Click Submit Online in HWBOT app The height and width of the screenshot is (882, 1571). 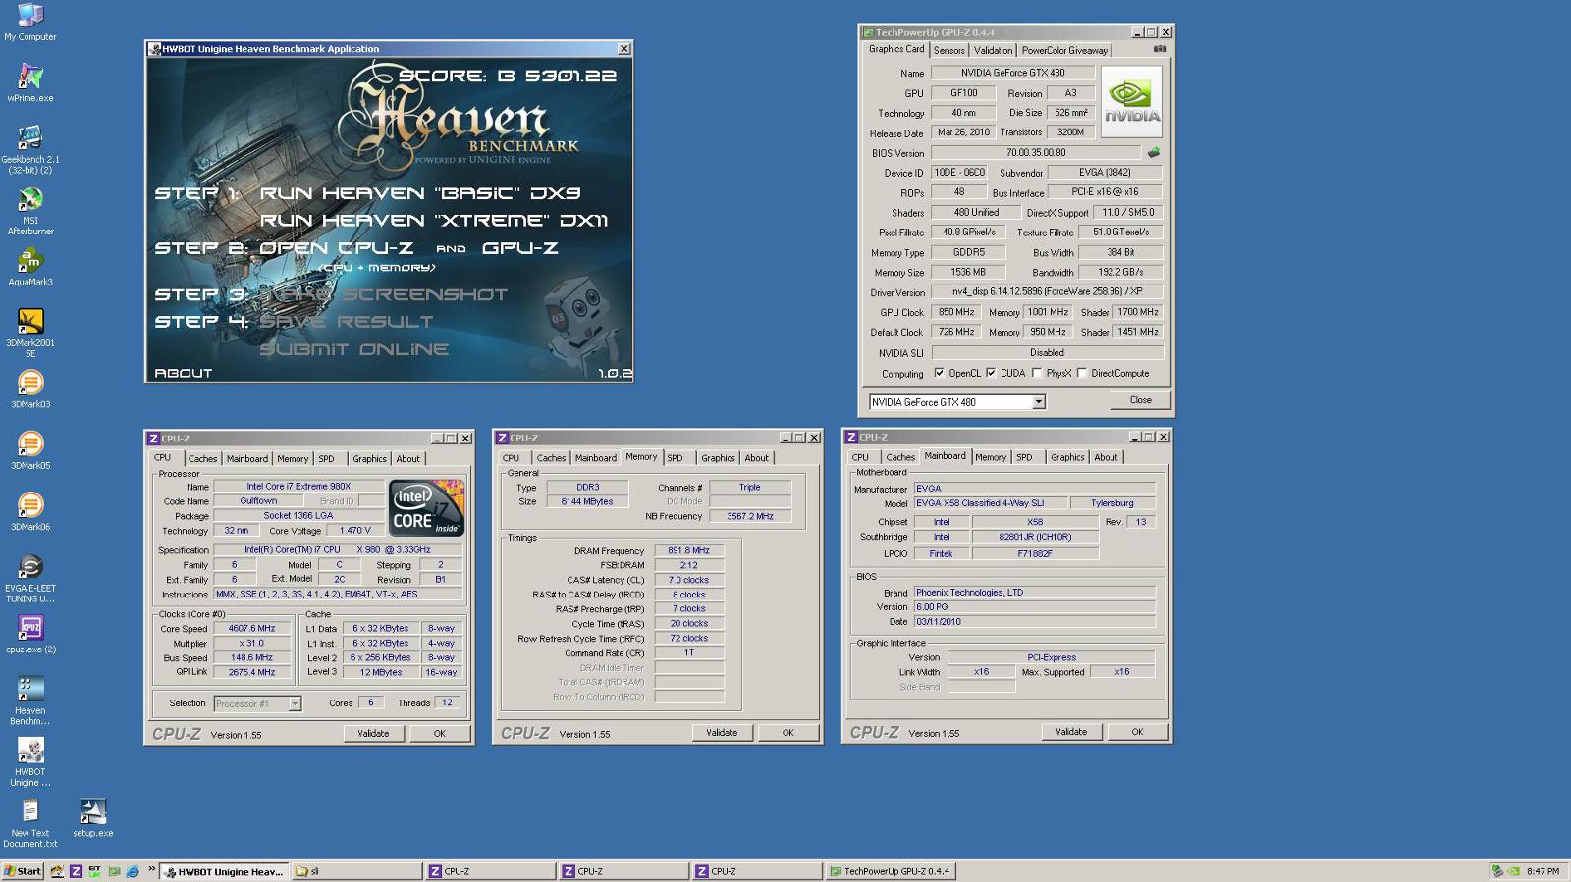tap(353, 349)
